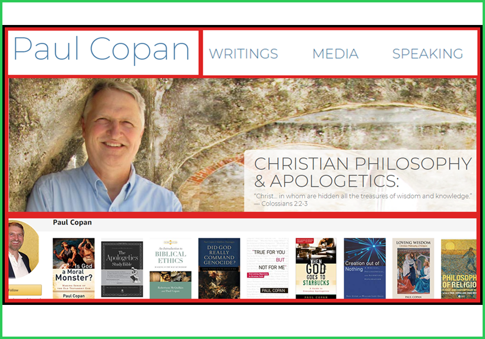Select the Is God a Moral Monster? book cover
The image size is (485, 339).
(x=74, y=268)
